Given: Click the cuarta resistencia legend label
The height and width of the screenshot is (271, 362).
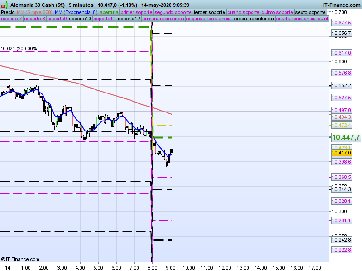Looking at the screenshot, I should pos(296,19).
